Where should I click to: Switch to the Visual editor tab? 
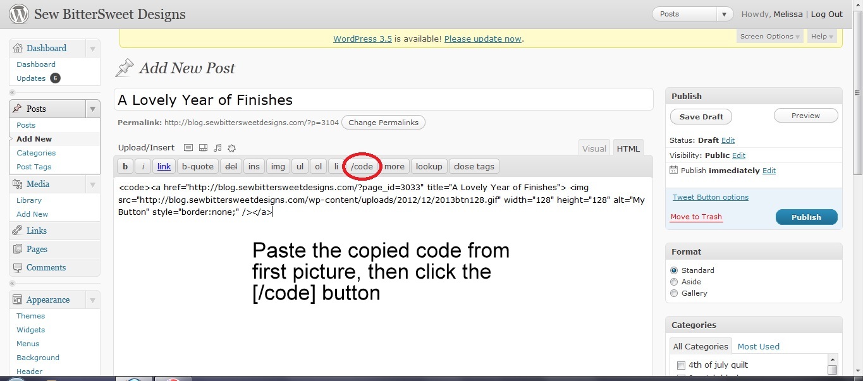pyautogui.click(x=594, y=148)
